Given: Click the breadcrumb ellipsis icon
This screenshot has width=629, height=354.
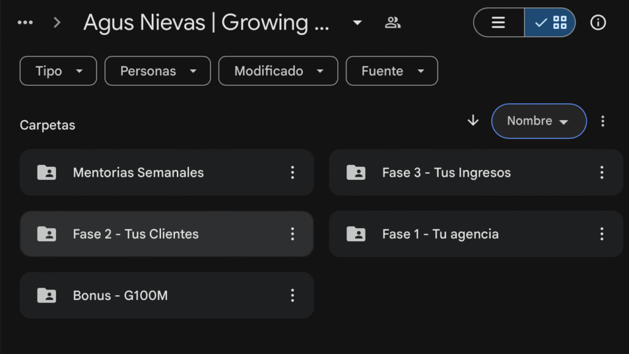Looking at the screenshot, I should pyautogui.click(x=25, y=23).
